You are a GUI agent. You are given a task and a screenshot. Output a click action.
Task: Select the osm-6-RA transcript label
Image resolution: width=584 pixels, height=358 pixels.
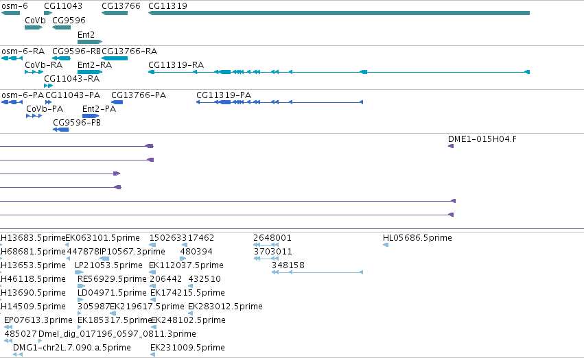click(23, 51)
